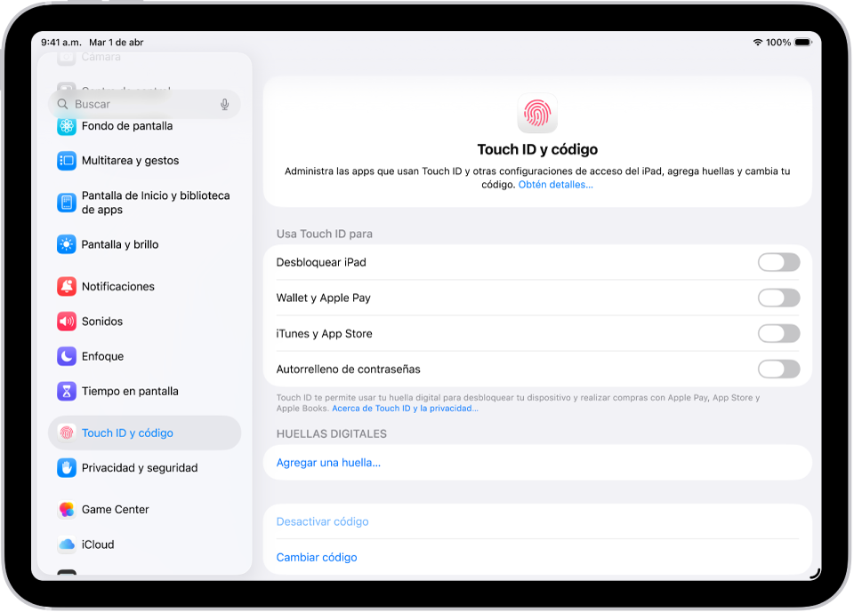The height and width of the screenshot is (612, 854).
Task: Click the Tiempo en pantalla hourglass icon
Action: click(67, 391)
